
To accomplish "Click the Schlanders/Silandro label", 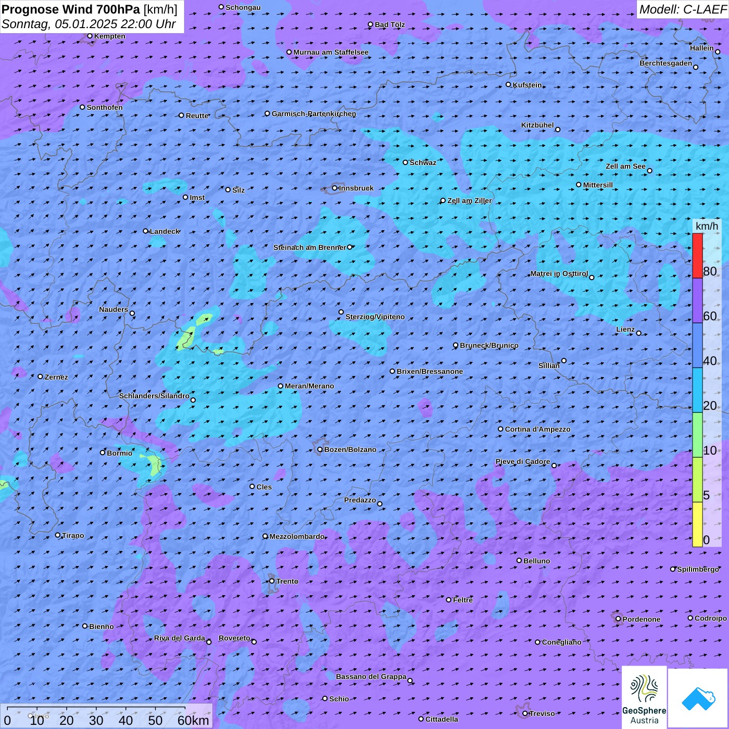I will 154,396.
